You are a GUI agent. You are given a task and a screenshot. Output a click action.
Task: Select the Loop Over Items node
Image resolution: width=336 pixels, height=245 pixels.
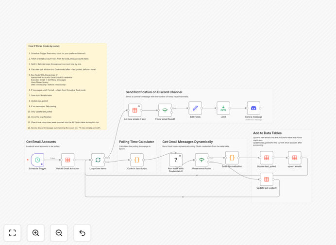[98, 160]
